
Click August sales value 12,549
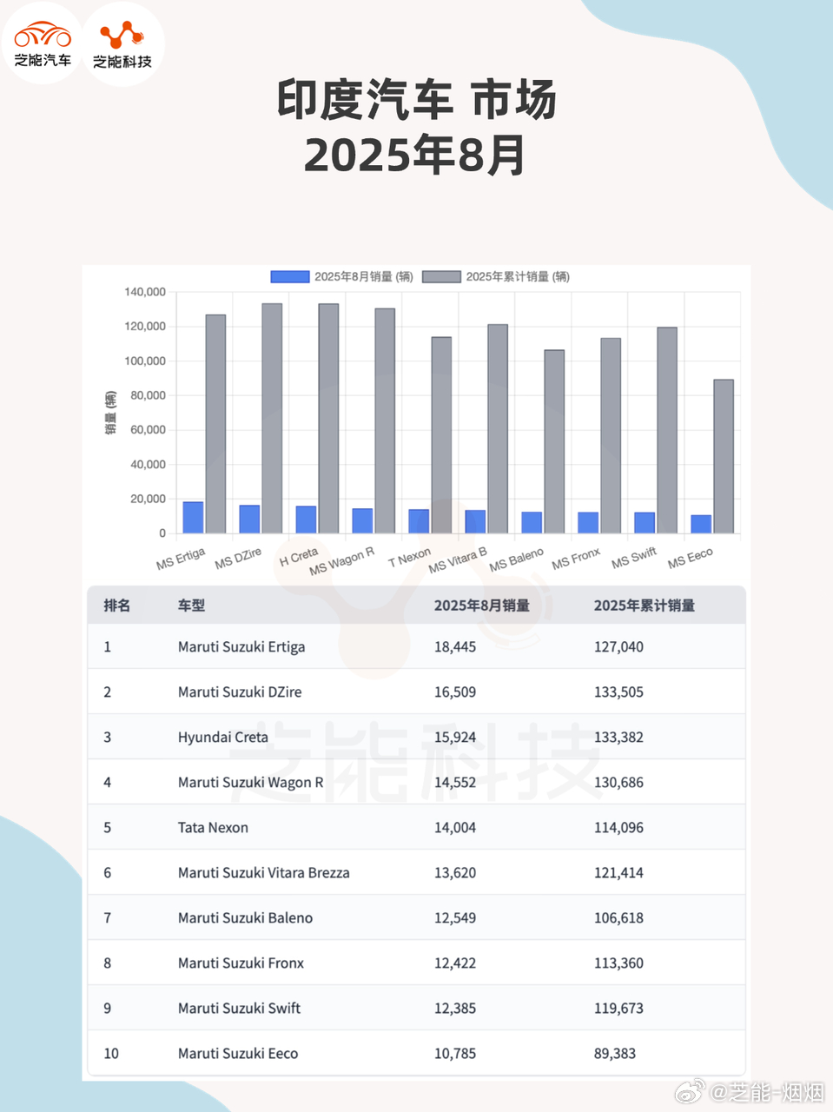[x=455, y=918]
